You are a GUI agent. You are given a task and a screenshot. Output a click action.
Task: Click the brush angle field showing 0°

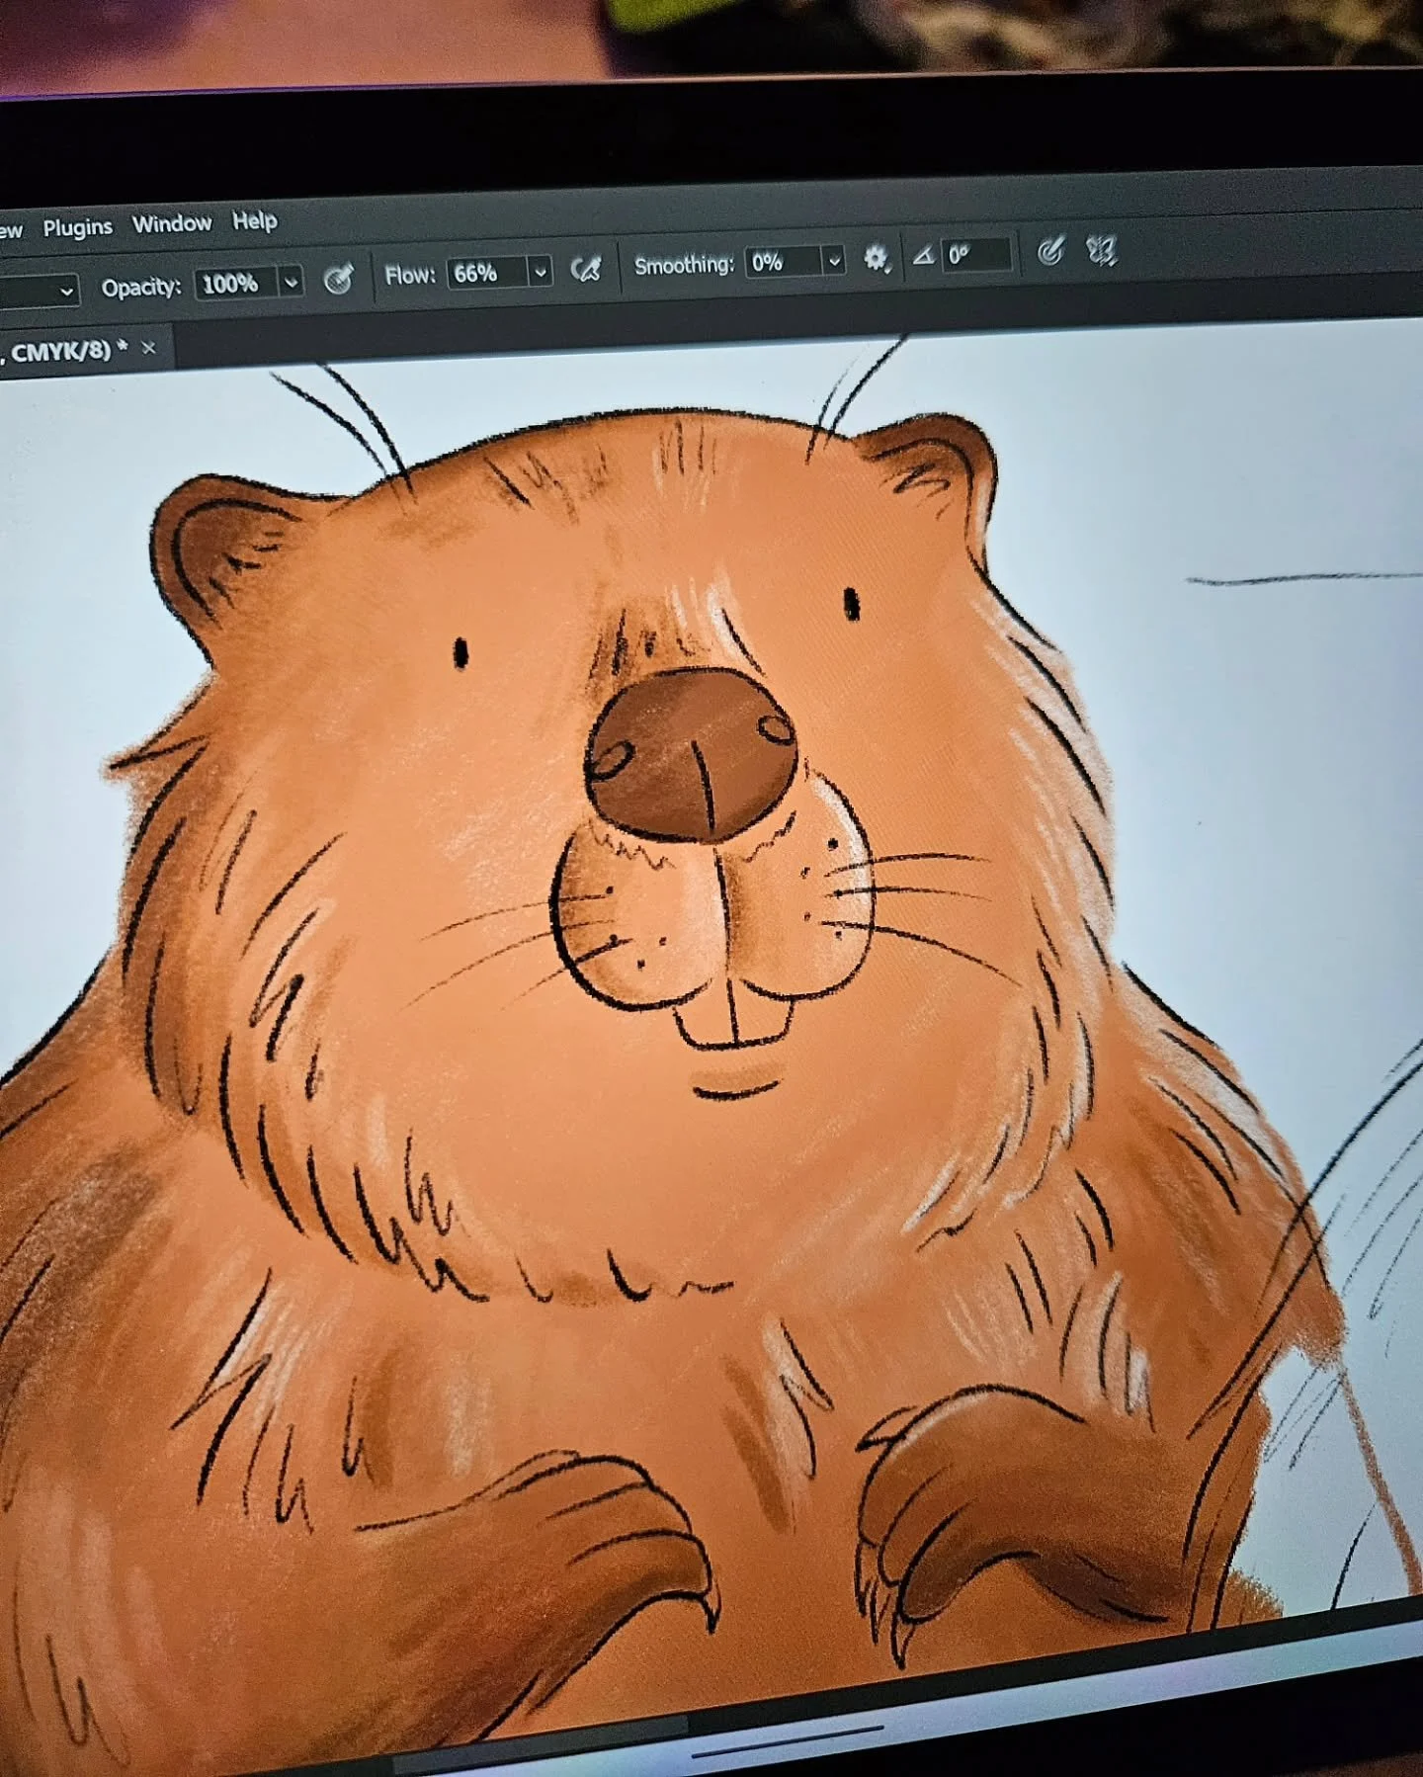(x=976, y=255)
